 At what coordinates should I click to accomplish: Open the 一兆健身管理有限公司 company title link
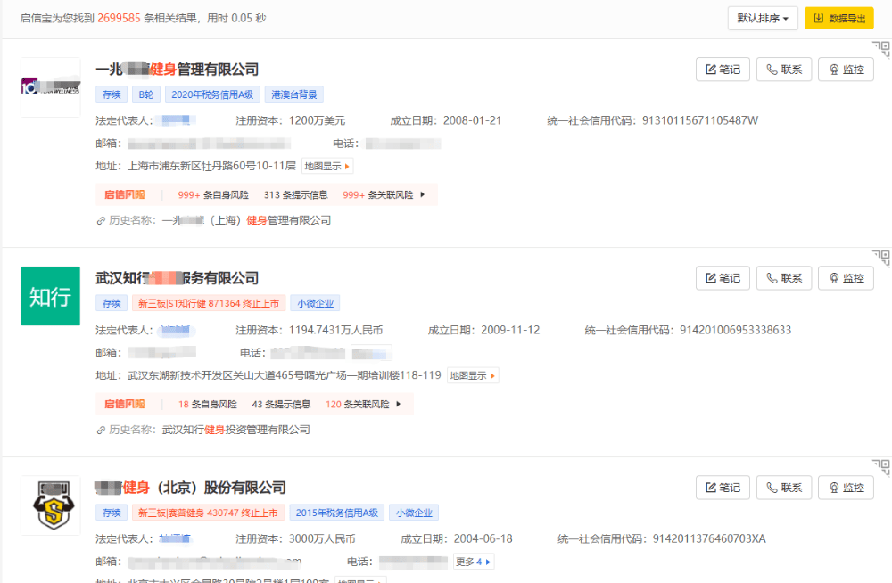pos(177,70)
